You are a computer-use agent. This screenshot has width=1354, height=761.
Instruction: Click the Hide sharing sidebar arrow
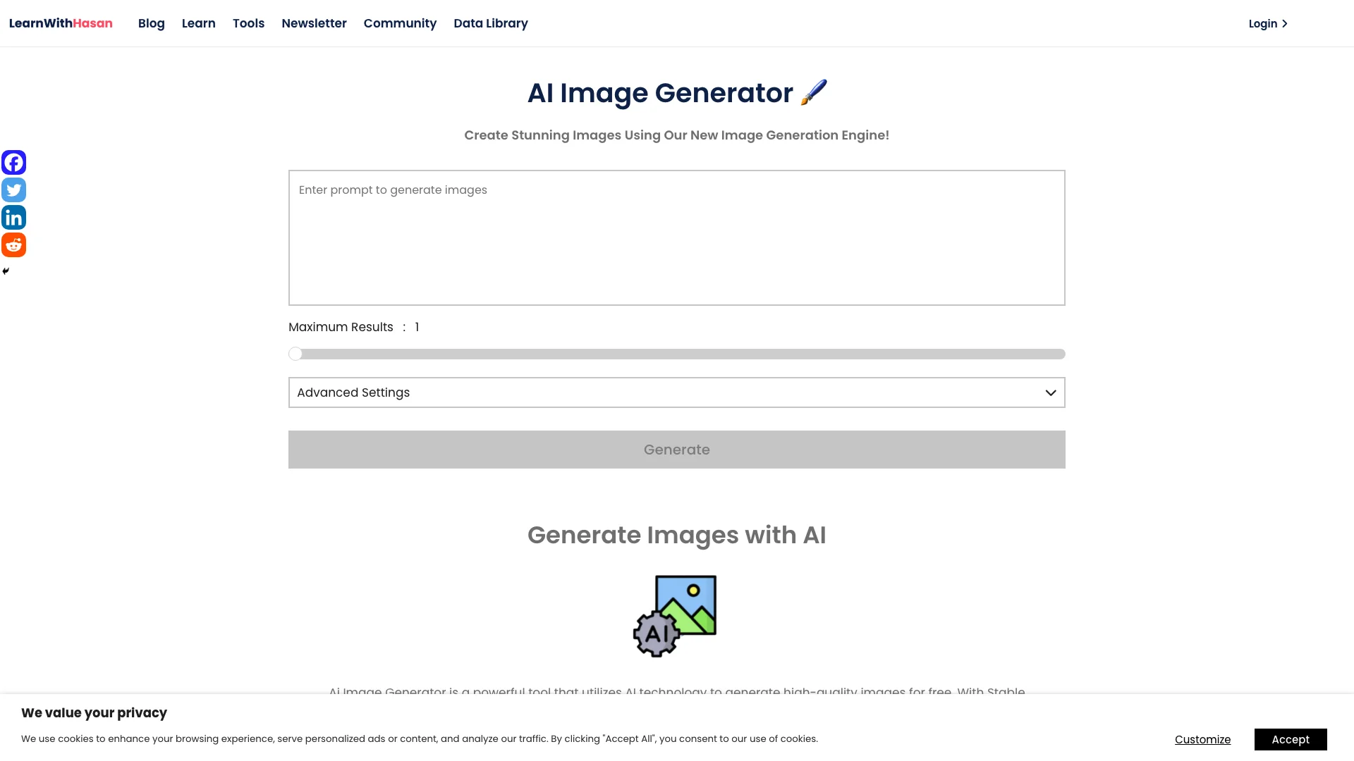point(6,271)
